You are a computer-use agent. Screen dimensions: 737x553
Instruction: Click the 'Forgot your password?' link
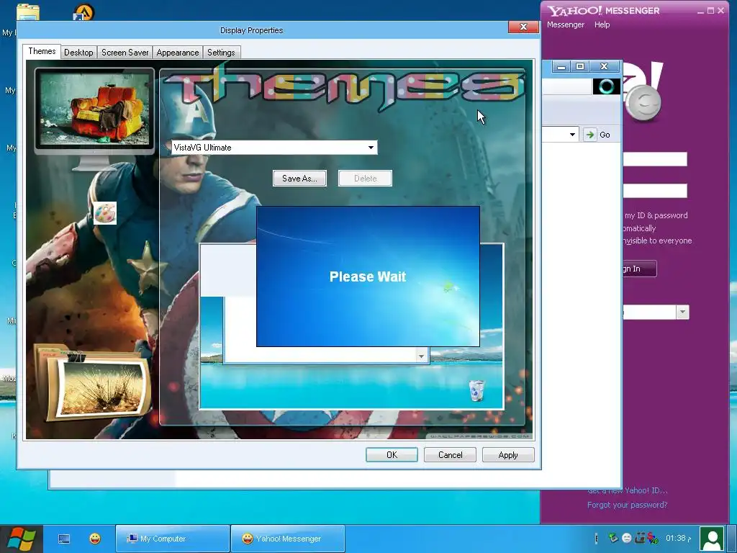click(627, 505)
